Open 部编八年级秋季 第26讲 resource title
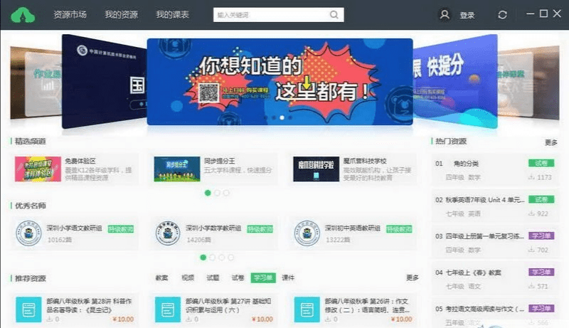Screen dimensions: 569x328 coord(367,305)
